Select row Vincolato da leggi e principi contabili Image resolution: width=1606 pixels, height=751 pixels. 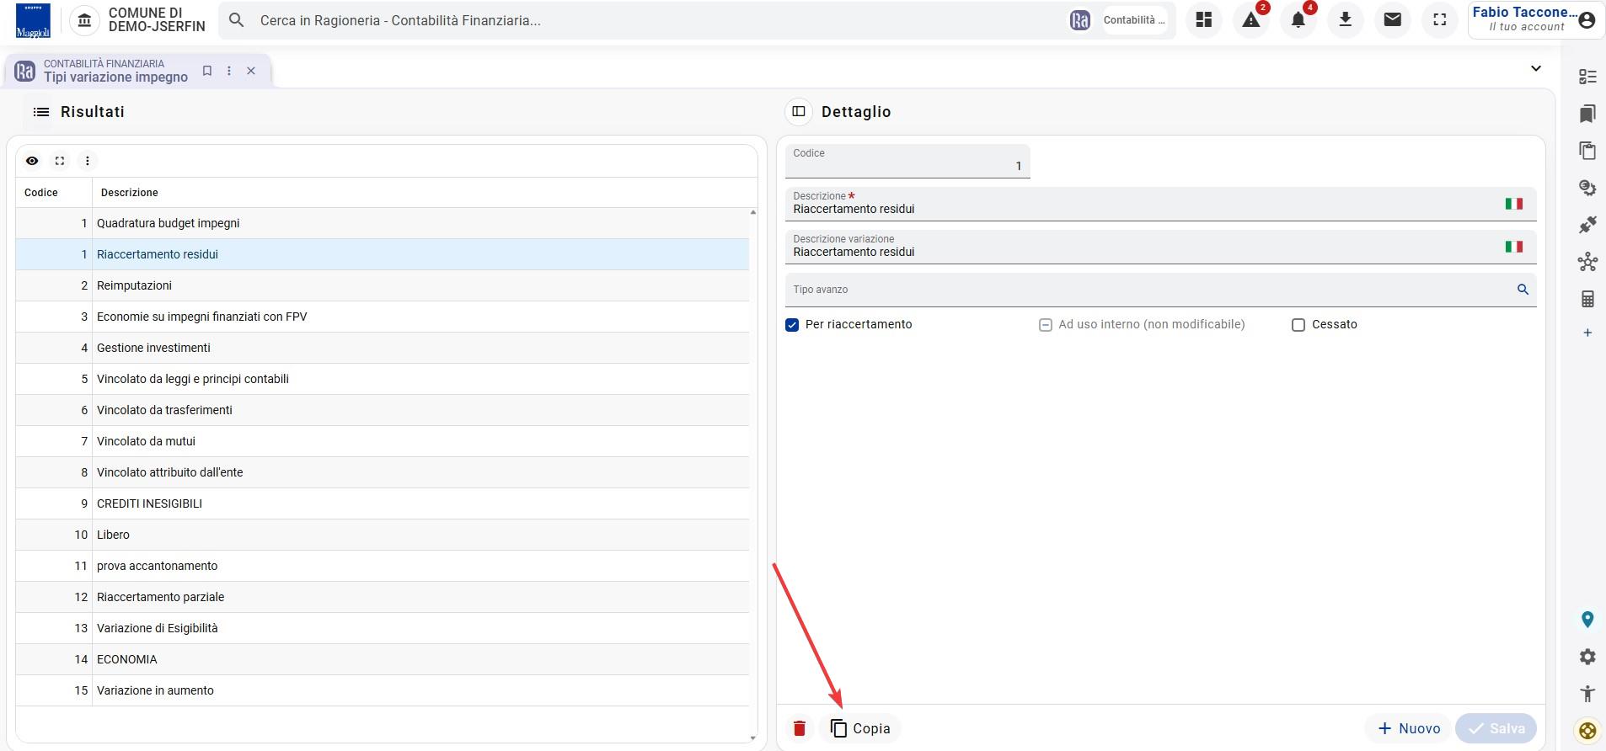click(383, 379)
